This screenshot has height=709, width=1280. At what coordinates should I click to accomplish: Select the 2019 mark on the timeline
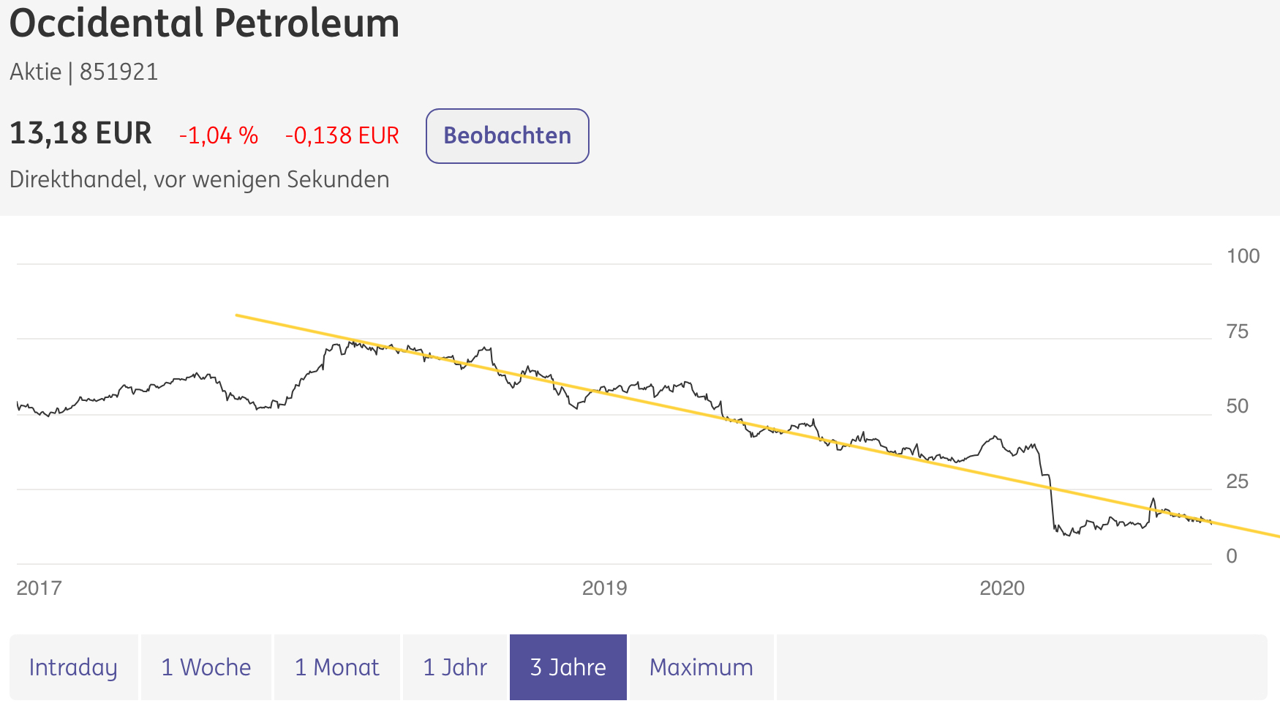[606, 588]
